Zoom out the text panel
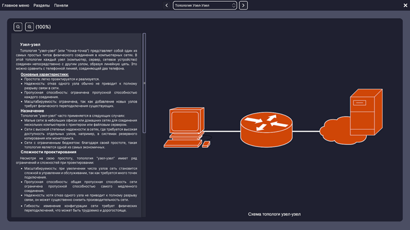The image size is (410, 230). [17, 27]
